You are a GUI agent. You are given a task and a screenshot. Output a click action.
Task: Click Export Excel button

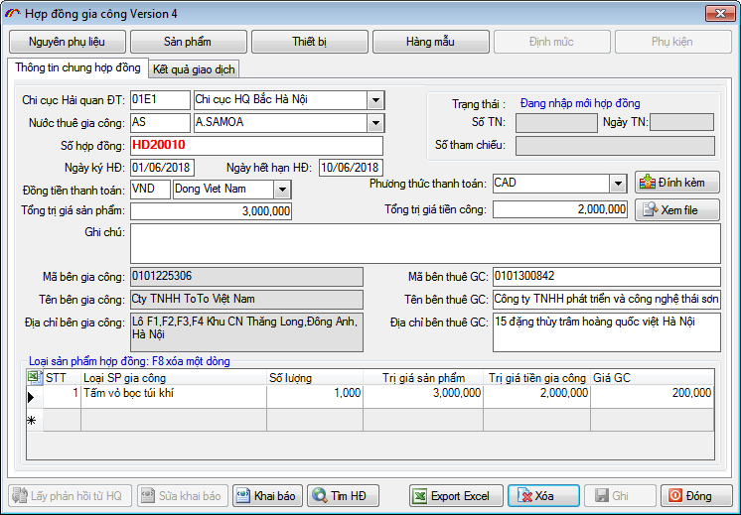pos(452,496)
